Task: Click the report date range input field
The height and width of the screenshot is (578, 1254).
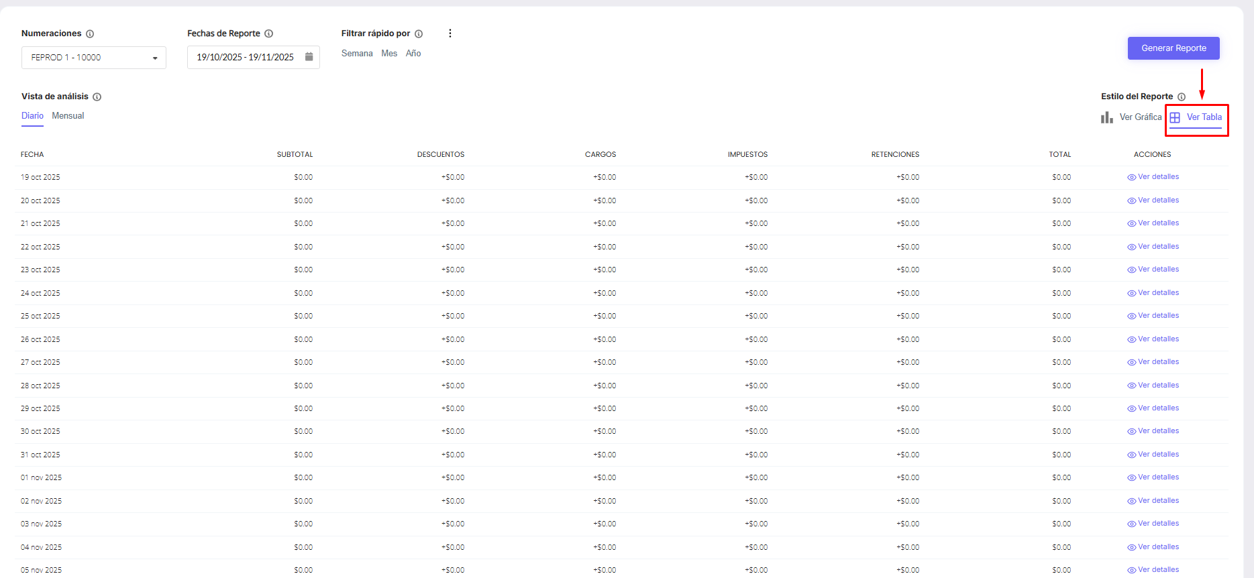Action: 245,58
